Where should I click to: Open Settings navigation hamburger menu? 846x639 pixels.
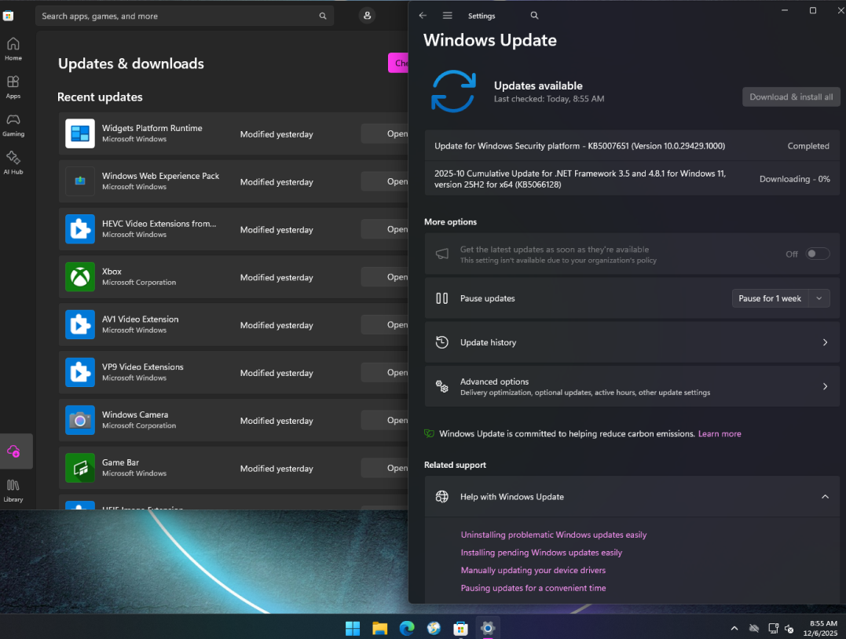[x=448, y=16]
